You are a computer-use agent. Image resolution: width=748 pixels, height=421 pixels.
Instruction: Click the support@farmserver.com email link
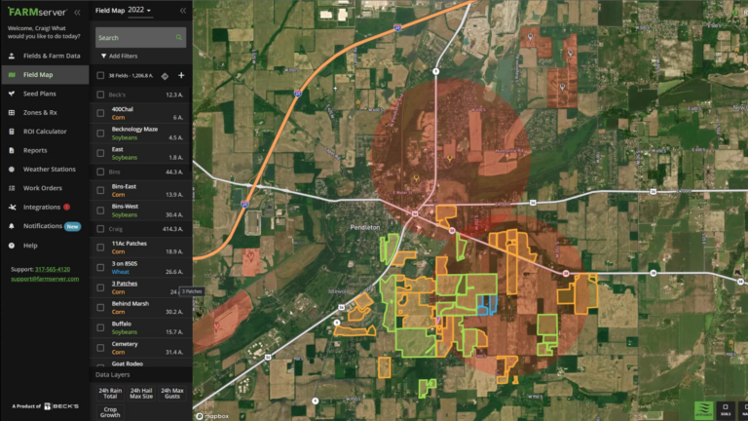(42, 278)
